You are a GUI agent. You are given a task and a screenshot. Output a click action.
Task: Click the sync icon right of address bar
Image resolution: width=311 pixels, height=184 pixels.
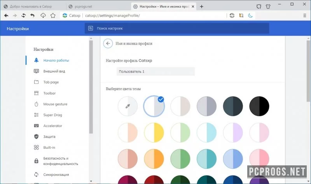pos(232,16)
